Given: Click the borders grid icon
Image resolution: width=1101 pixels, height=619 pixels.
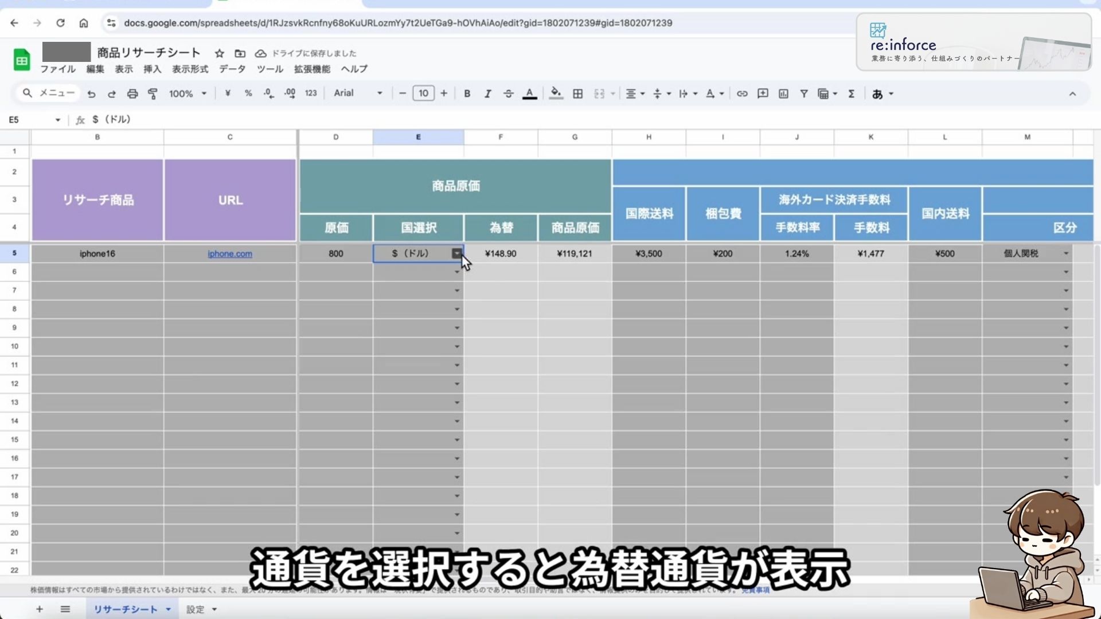Looking at the screenshot, I should coord(577,93).
